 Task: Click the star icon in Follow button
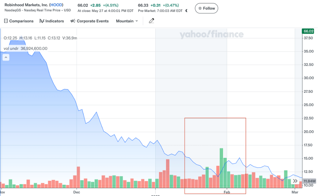click(200, 8)
